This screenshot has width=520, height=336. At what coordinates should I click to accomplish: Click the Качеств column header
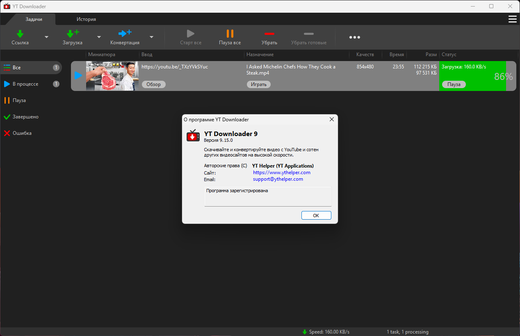[365, 54]
